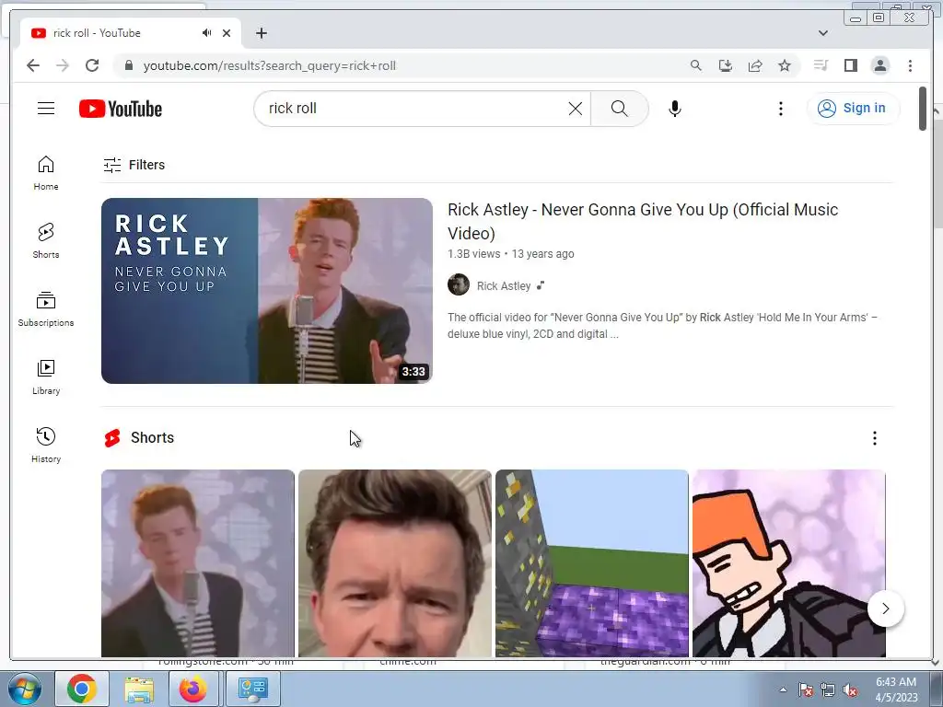The width and height of the screenshot is (943, 707).
Task: Open Chrome profile avatar
Action: pyautogui.click(x=879, y=65)
